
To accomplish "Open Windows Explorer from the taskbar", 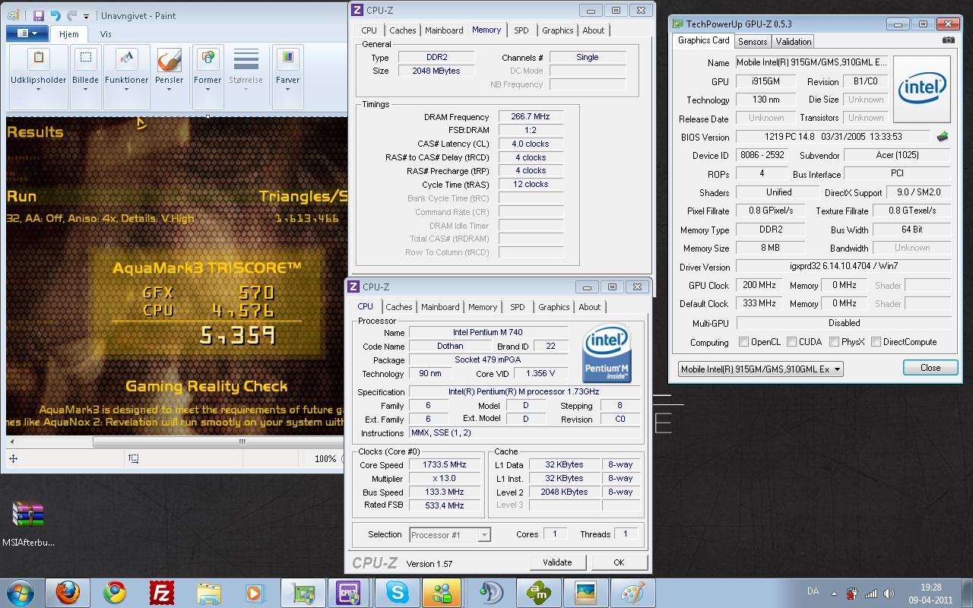I will tap(208, 593).
